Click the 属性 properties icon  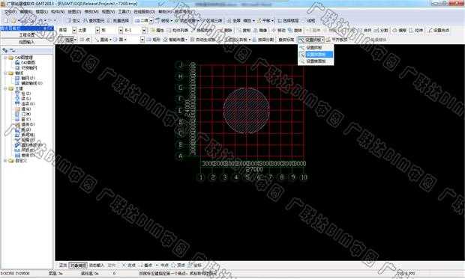157,30
